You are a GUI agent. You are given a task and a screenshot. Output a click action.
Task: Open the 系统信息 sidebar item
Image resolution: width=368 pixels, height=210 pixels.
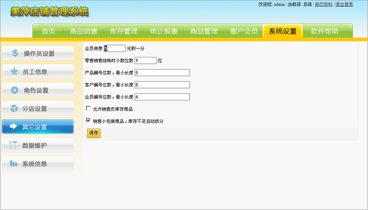pyautogui.click(x=38, y=163)
